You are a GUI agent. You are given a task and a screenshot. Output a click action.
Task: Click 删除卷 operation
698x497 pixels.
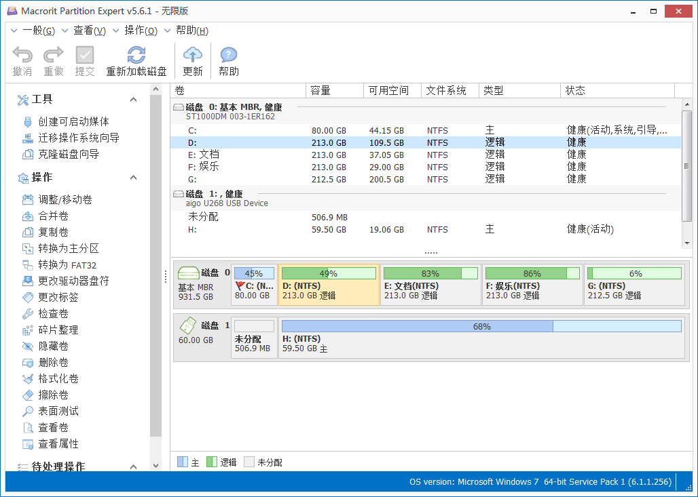(54, 363)
